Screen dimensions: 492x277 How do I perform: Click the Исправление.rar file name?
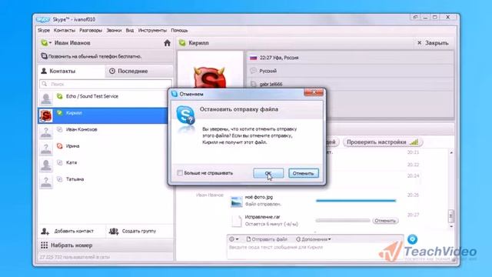[262, 217]
